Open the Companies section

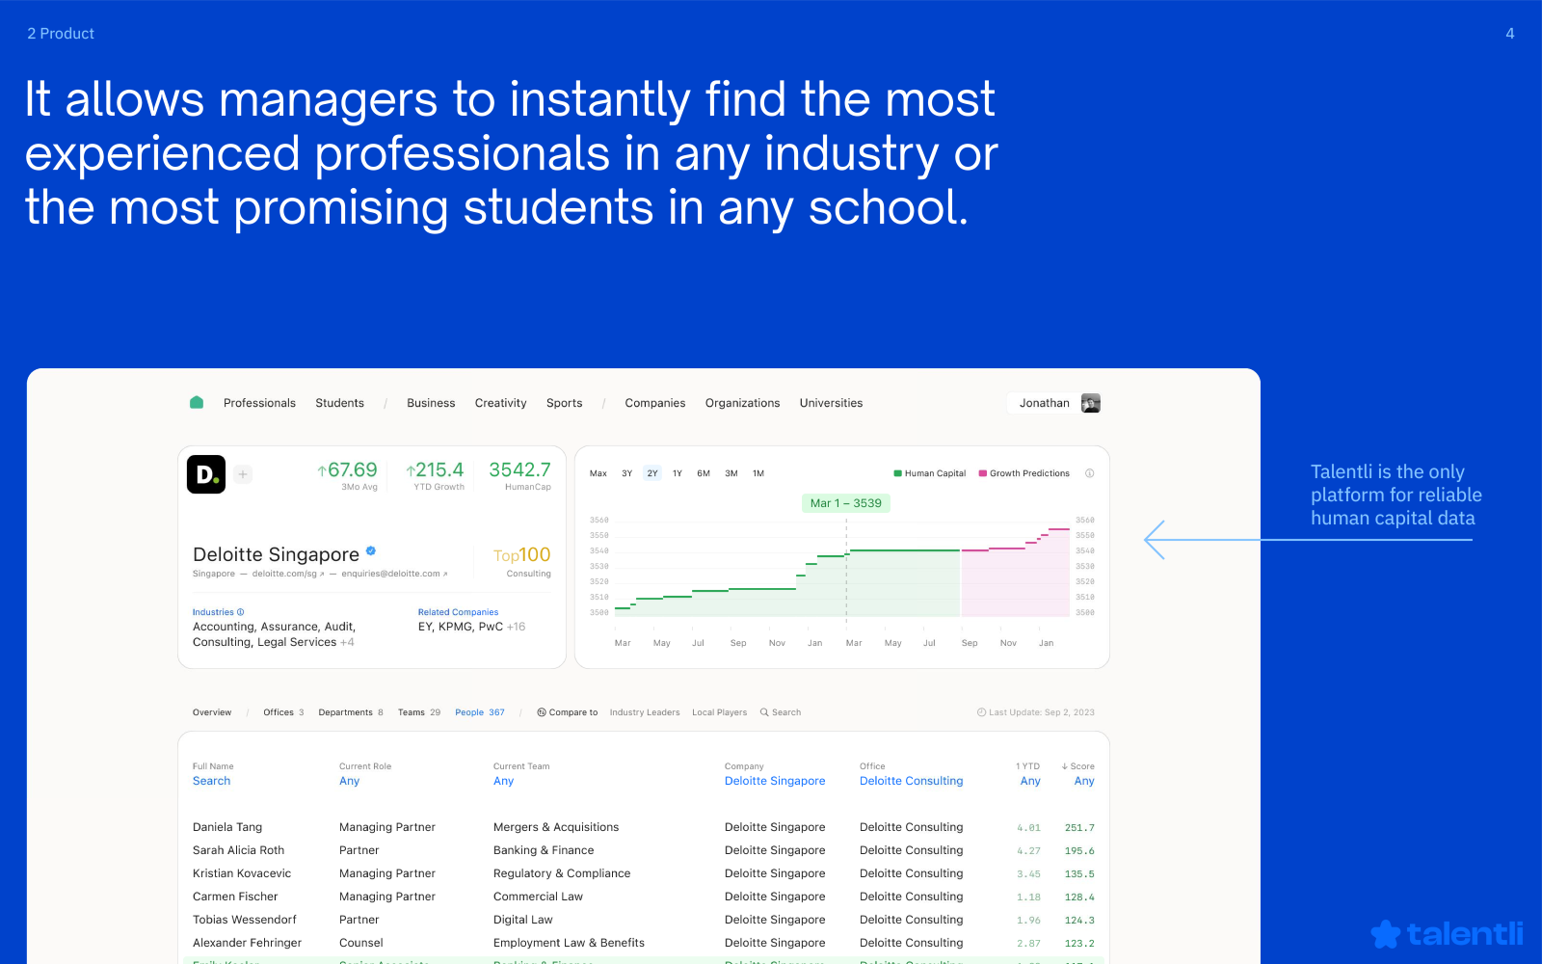pyautogui.click(x=655, y=403)
